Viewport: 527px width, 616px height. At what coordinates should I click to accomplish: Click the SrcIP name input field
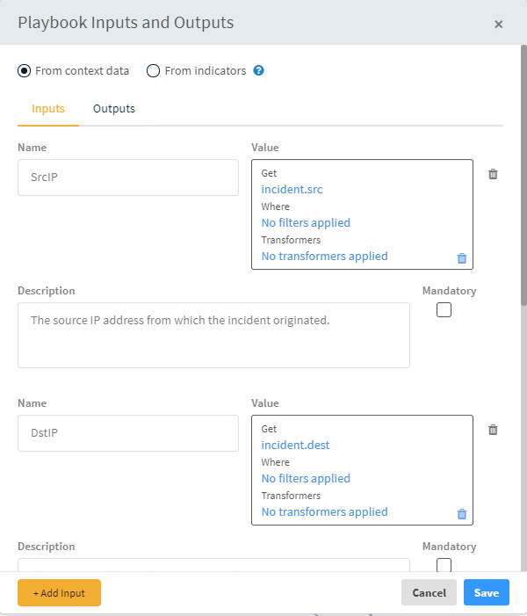(x=128, y=177)
